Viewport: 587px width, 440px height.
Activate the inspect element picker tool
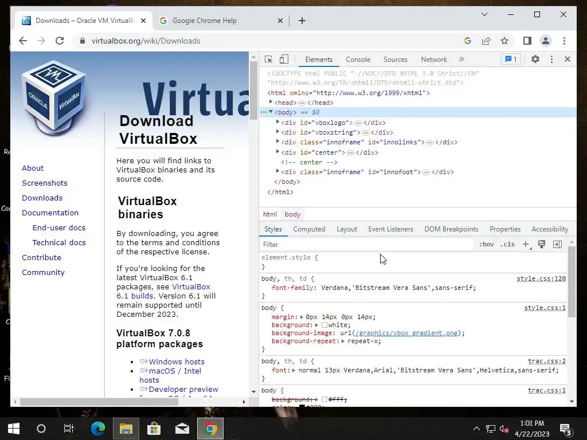pyautogui.click(x=268, y=60)
